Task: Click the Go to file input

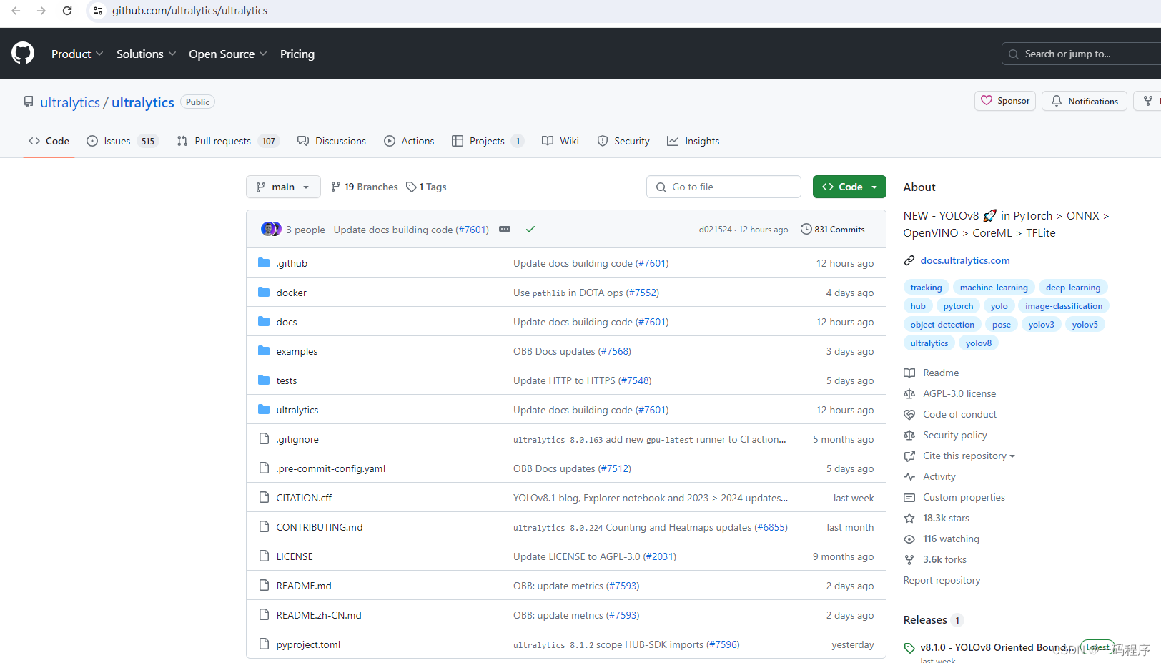Action: [723, 187]
